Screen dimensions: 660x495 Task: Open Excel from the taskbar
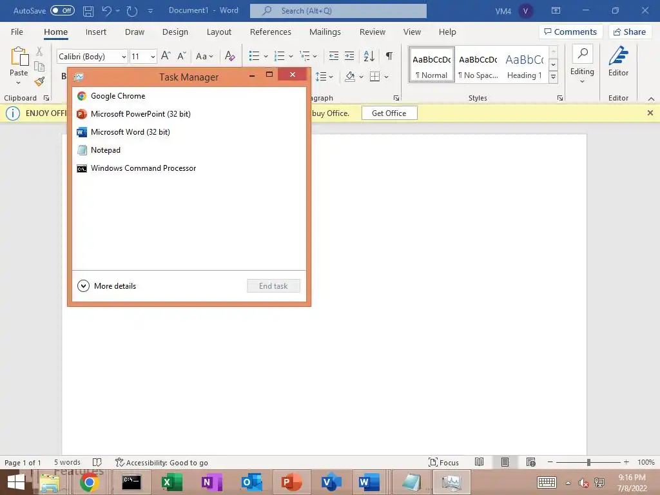tap(171, 482)
